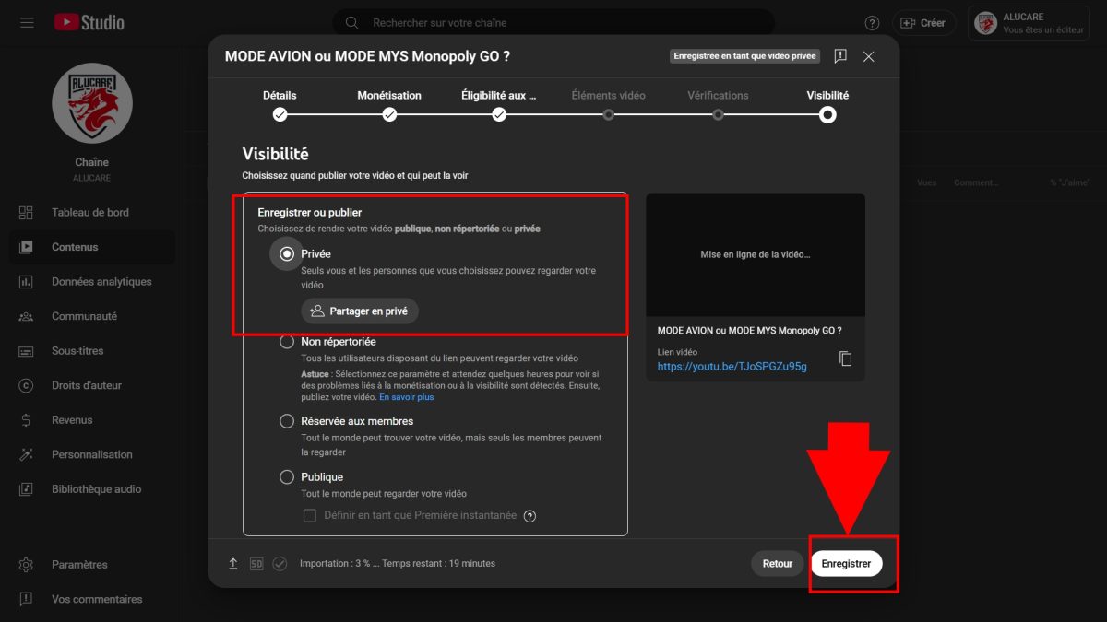Copy the video link with copy icon

(846, 358)
